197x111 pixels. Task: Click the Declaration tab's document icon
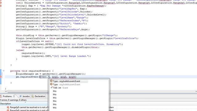click(33, 96)
